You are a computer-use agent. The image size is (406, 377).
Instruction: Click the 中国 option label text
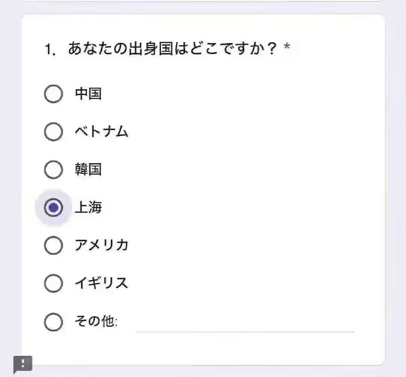point(88,94)
